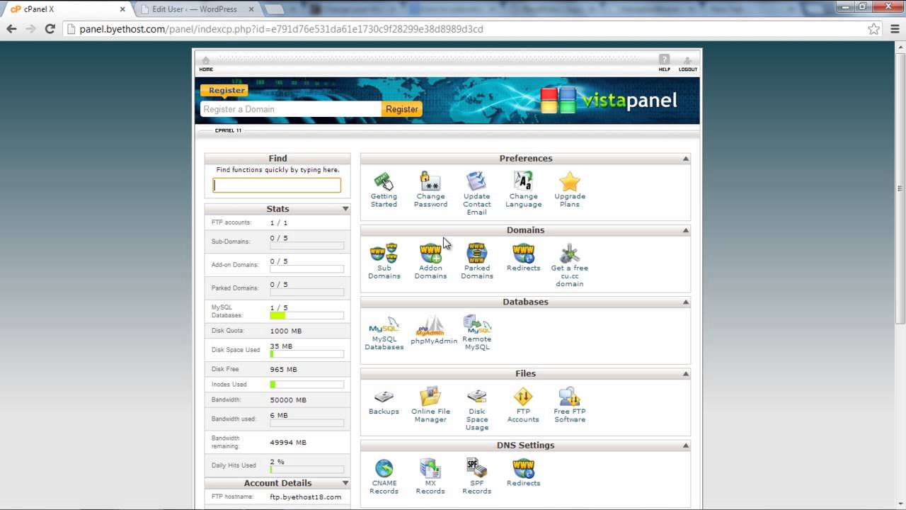Go to the panel Home icon
Screen dimensions: 906x510
206,63
